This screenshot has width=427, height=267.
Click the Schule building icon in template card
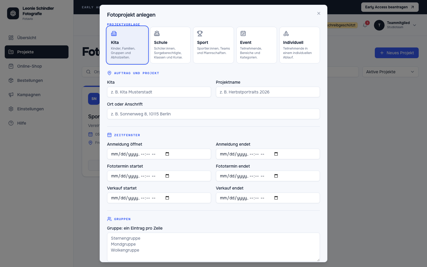coord(157,34)
